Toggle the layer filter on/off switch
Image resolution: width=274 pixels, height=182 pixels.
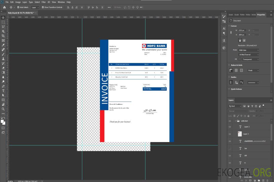pyautogui.click(x=263, y=106)
